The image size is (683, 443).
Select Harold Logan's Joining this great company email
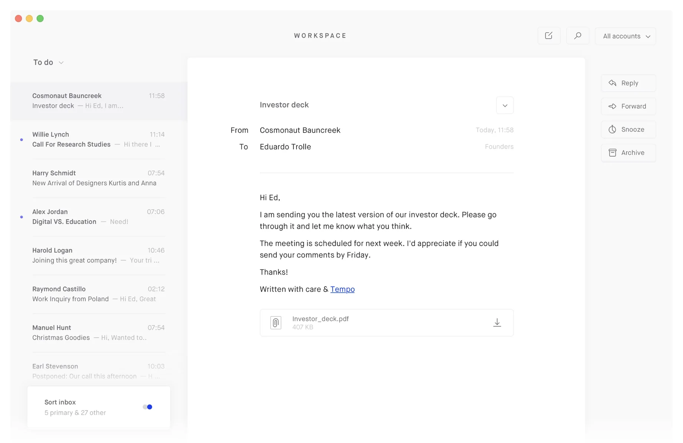coord(99,255)
